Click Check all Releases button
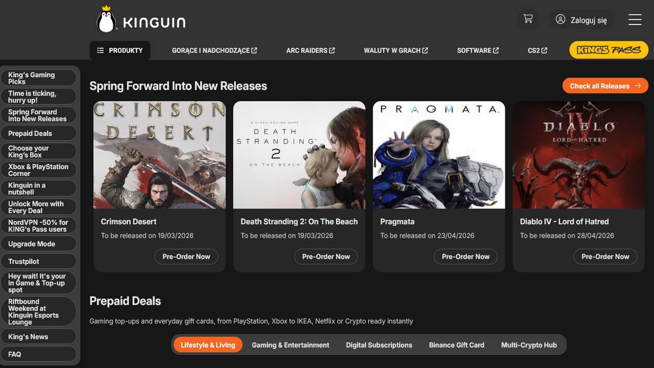The width and height of the screenshot is (654, 368). pos(605,86)
